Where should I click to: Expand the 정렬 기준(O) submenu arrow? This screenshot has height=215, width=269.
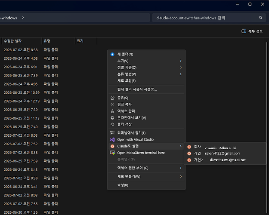(181, 68)
